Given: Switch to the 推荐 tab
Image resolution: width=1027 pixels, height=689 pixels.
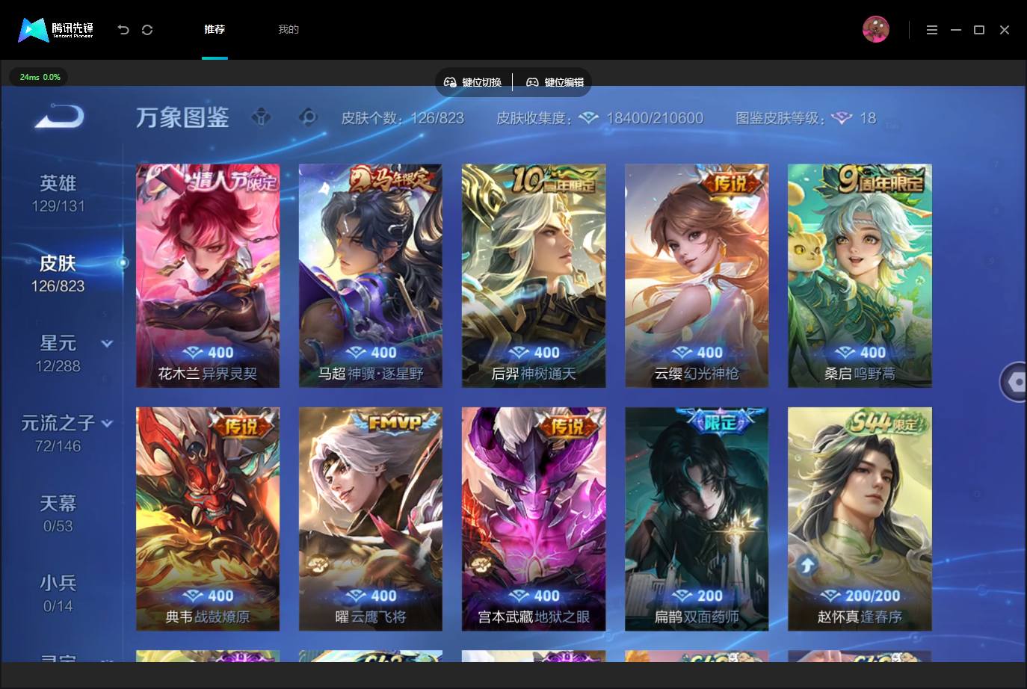Looking at the screenshot, I should (x=215, y=29).
